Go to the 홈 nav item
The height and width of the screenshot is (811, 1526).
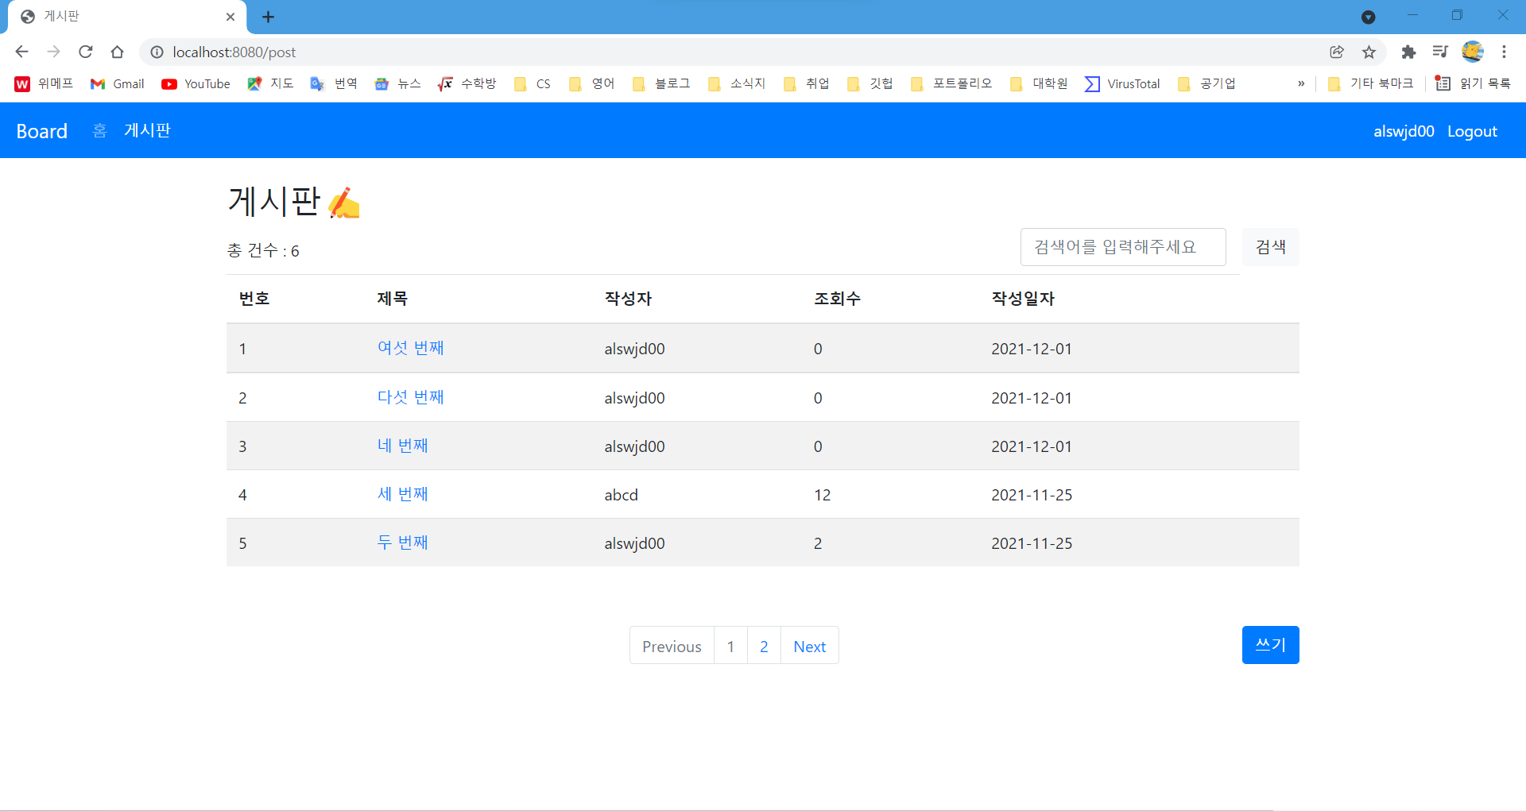click(99, 131)
